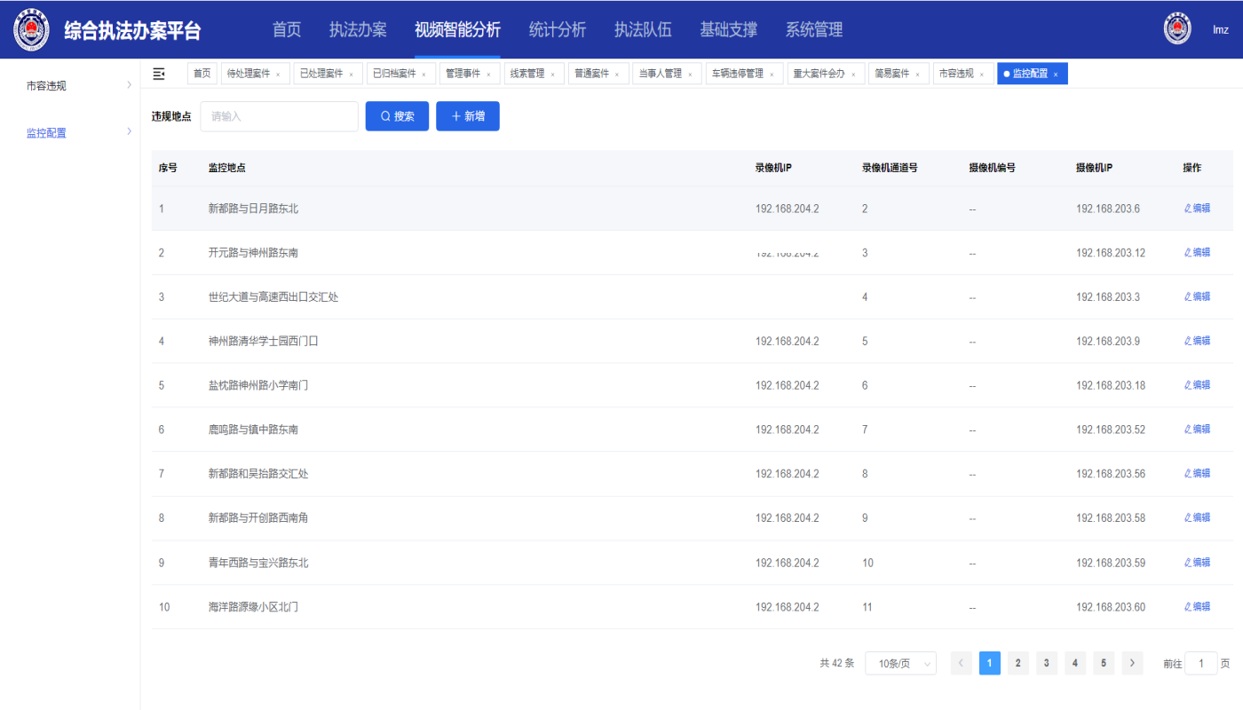Collapse the sidebar with the menu fold icon
1243x710 pixels.
pyautogui.click(x=159, y=74)
